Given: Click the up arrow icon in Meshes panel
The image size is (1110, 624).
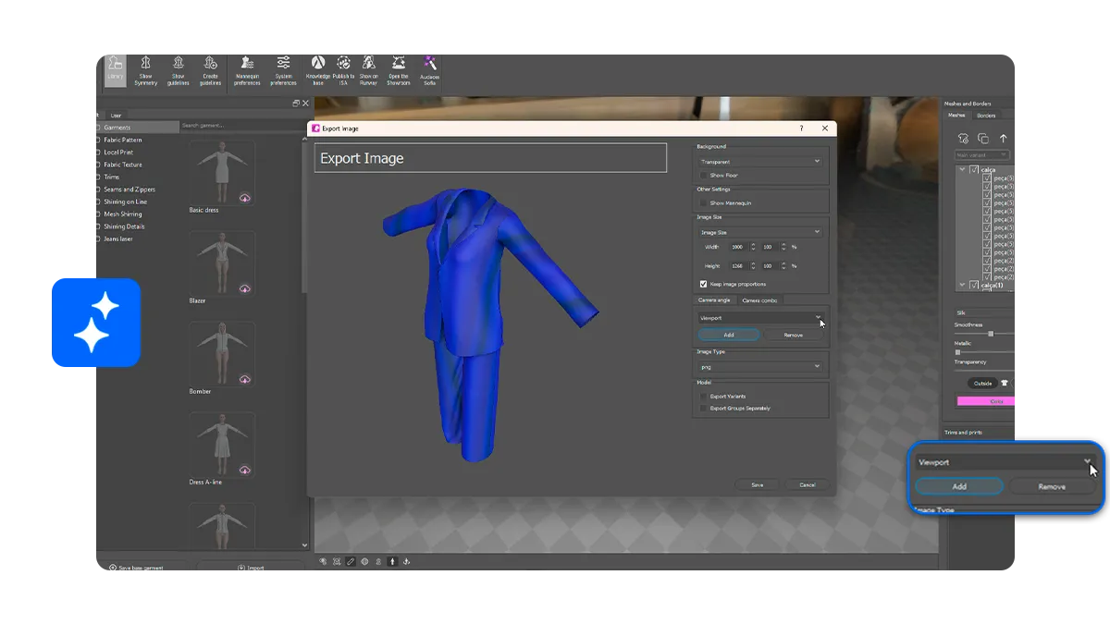Looking at the screenshot, I should pyautogui.click(x=1003, y=138).
